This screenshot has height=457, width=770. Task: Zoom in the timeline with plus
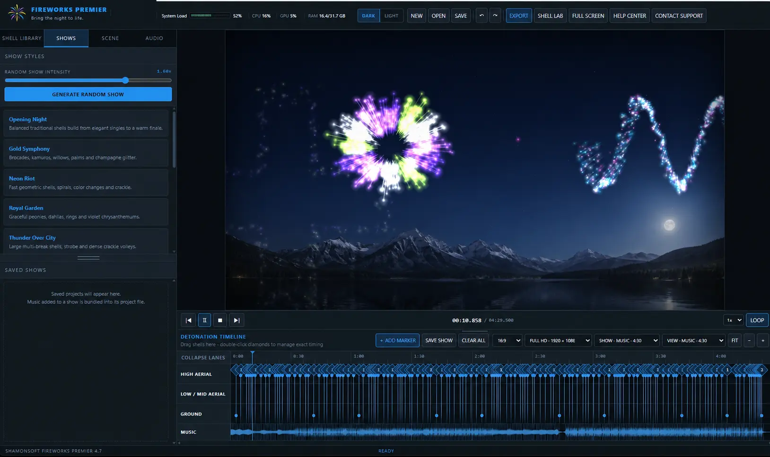(x=762, y=341)
